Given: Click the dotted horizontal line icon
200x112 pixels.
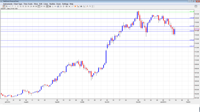Looking at the screenshot, I should (x=55, y=6).
